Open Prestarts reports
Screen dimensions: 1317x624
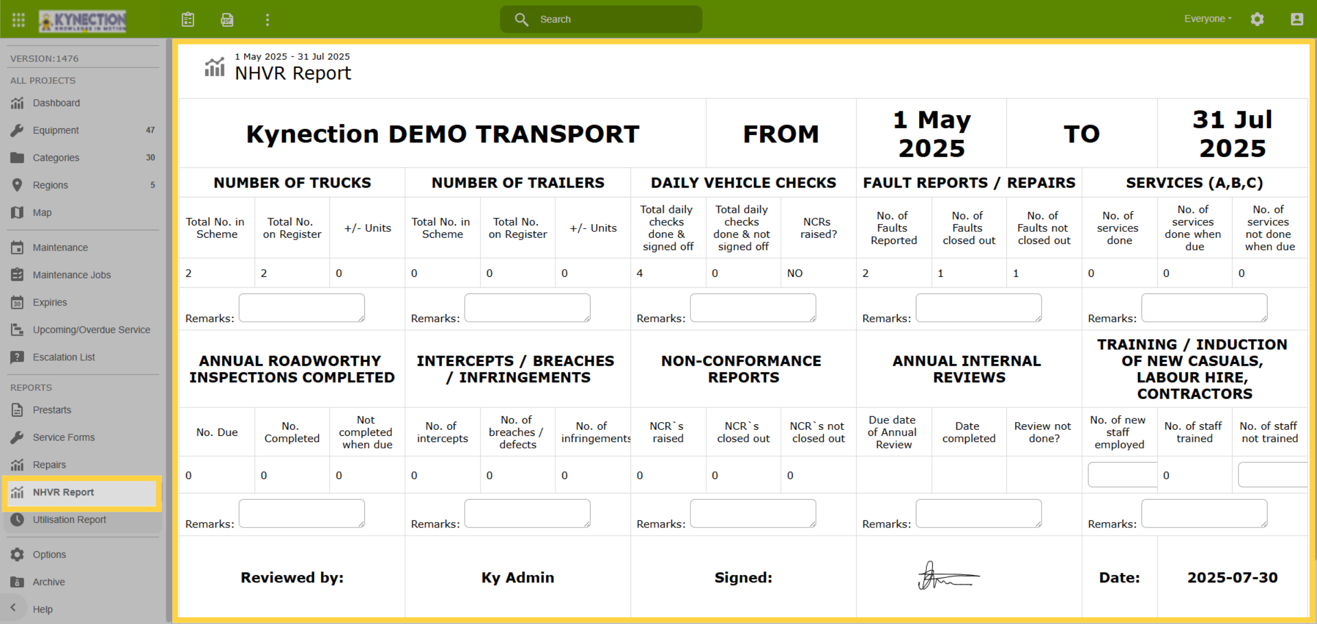point(82,410)
